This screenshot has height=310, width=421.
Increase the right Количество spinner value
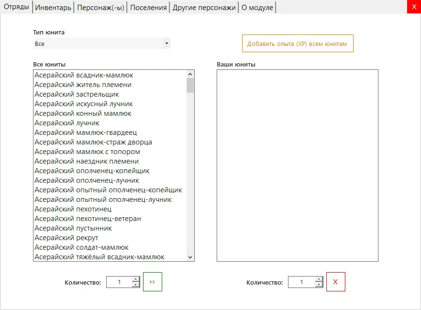pyautogui.click(x=319, y=279)
